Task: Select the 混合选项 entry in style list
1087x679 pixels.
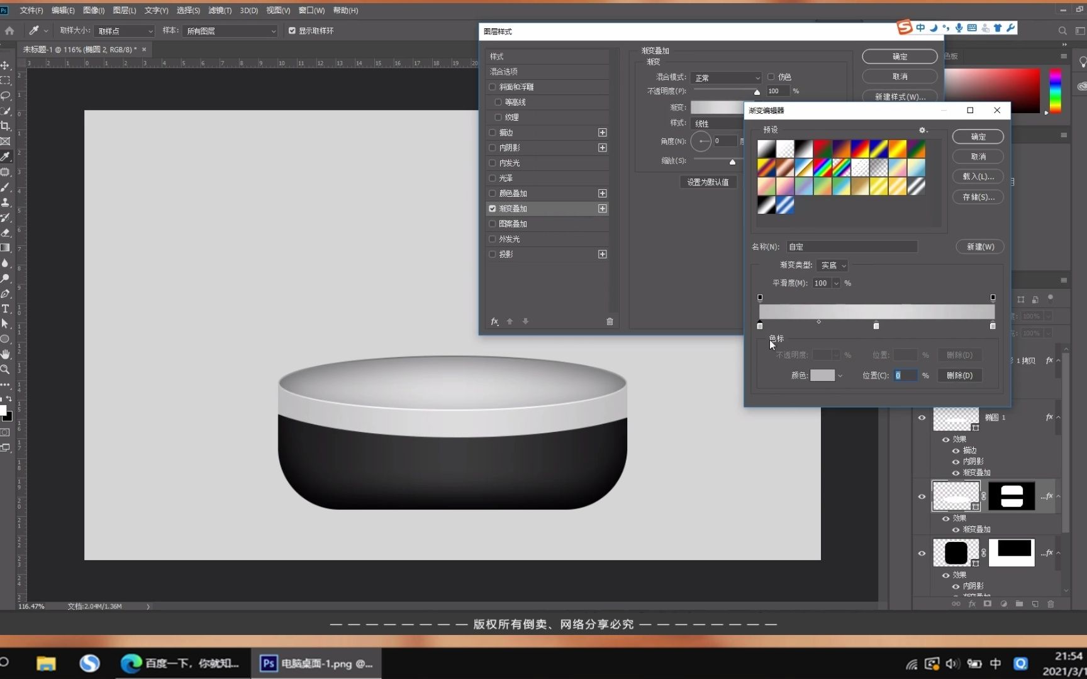Action: pyautogui.click(x=547, y=72)
